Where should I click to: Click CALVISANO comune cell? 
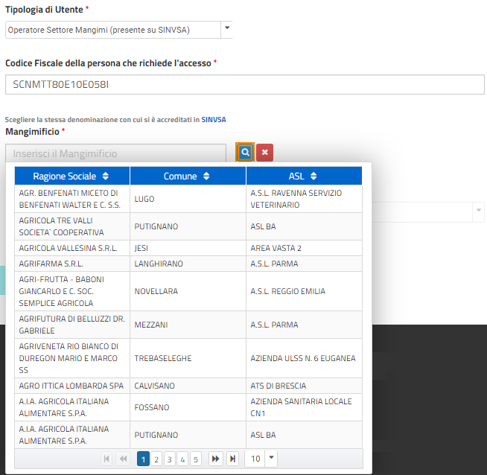(188, 386)
